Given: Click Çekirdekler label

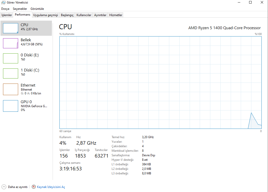Looking at the screenshot, I should click(x=119, y=146).
